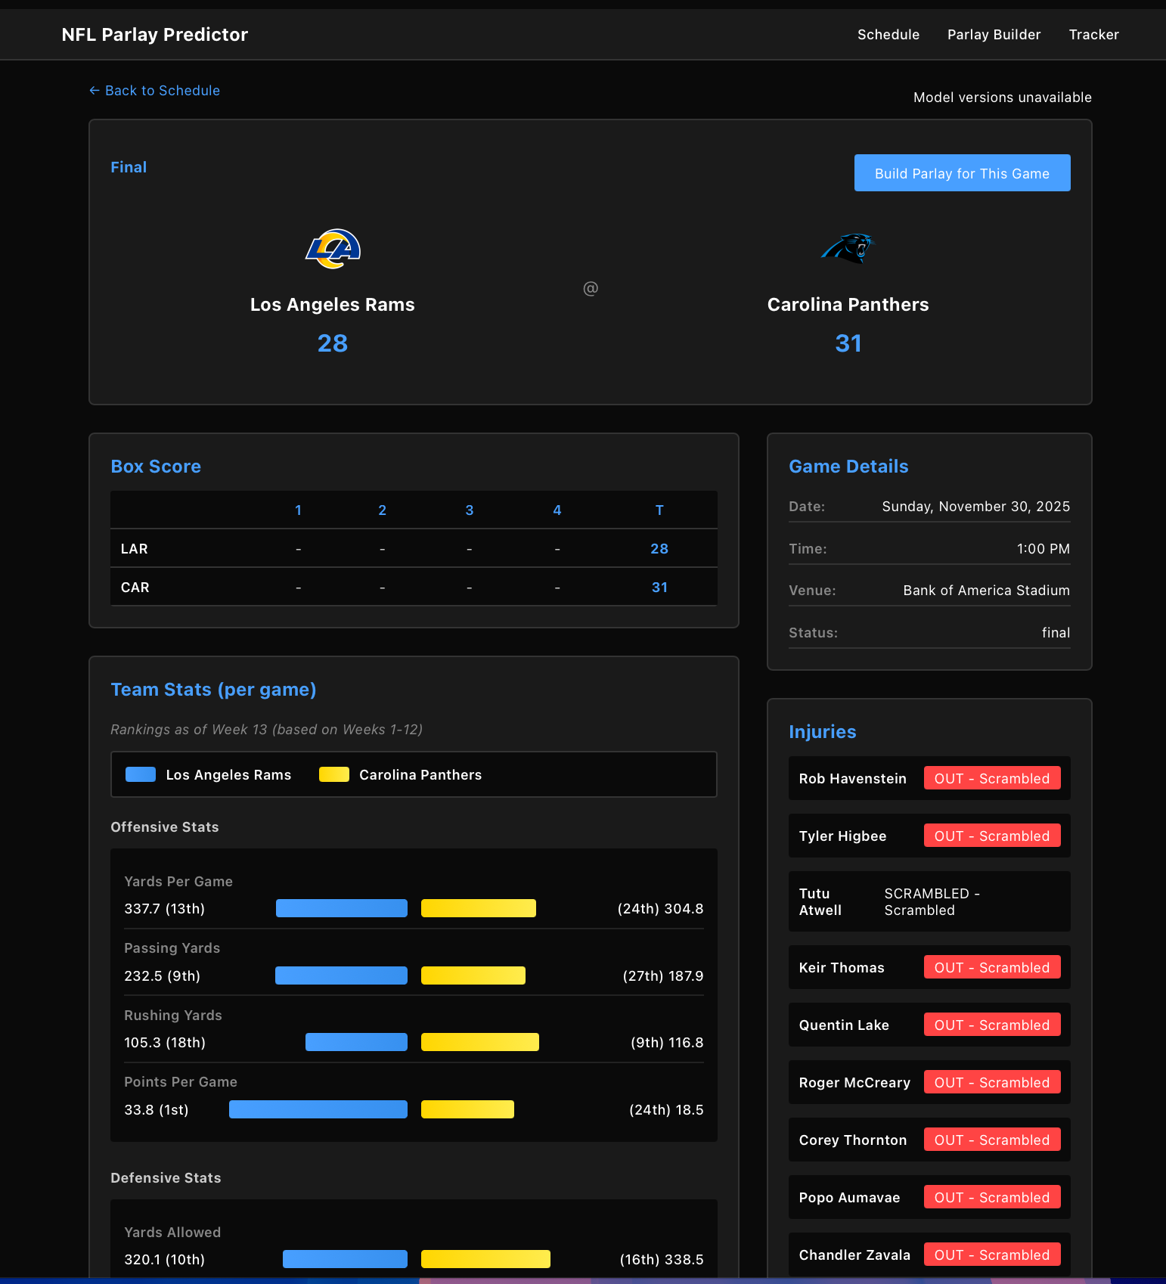This screenshot has height=1284, width=1166.
Task: Switch to the Tracker page
Action: click(1093, 35)
